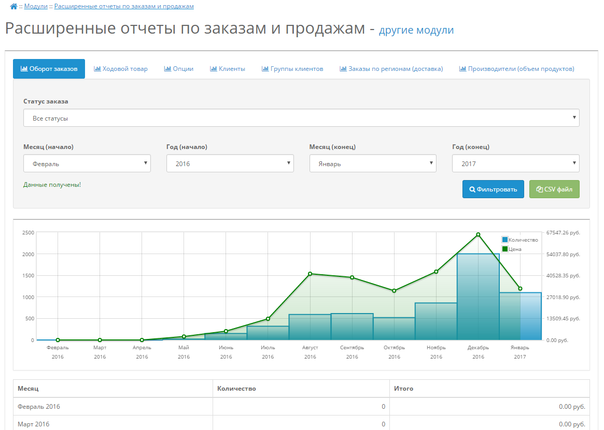
Task: Follow the другие модули link
Action: (x=416, y=30)
